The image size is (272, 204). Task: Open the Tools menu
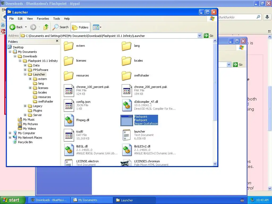[x=57, y=19]
